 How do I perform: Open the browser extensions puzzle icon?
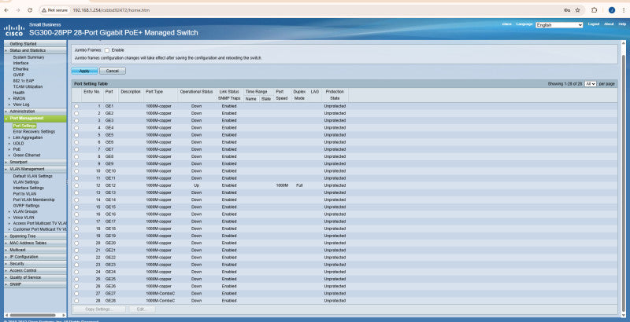click(595, 10)
